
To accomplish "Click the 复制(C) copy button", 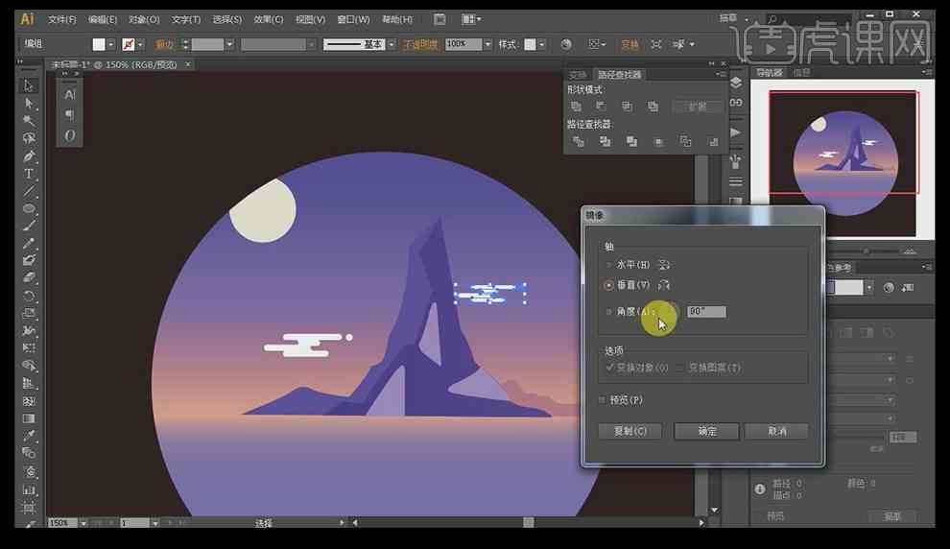I will pyautogui.click(x=630, y=431).
